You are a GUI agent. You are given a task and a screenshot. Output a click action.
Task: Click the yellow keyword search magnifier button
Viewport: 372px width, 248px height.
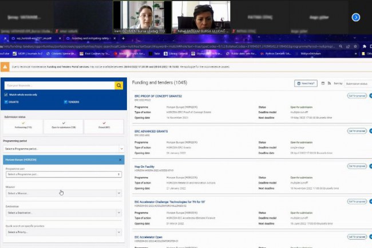pyautogui.click(x=119, y=85)
